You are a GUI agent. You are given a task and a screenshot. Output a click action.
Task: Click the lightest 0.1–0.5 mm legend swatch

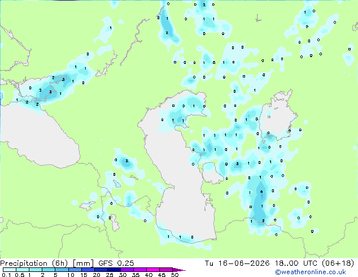coord(10,270)
